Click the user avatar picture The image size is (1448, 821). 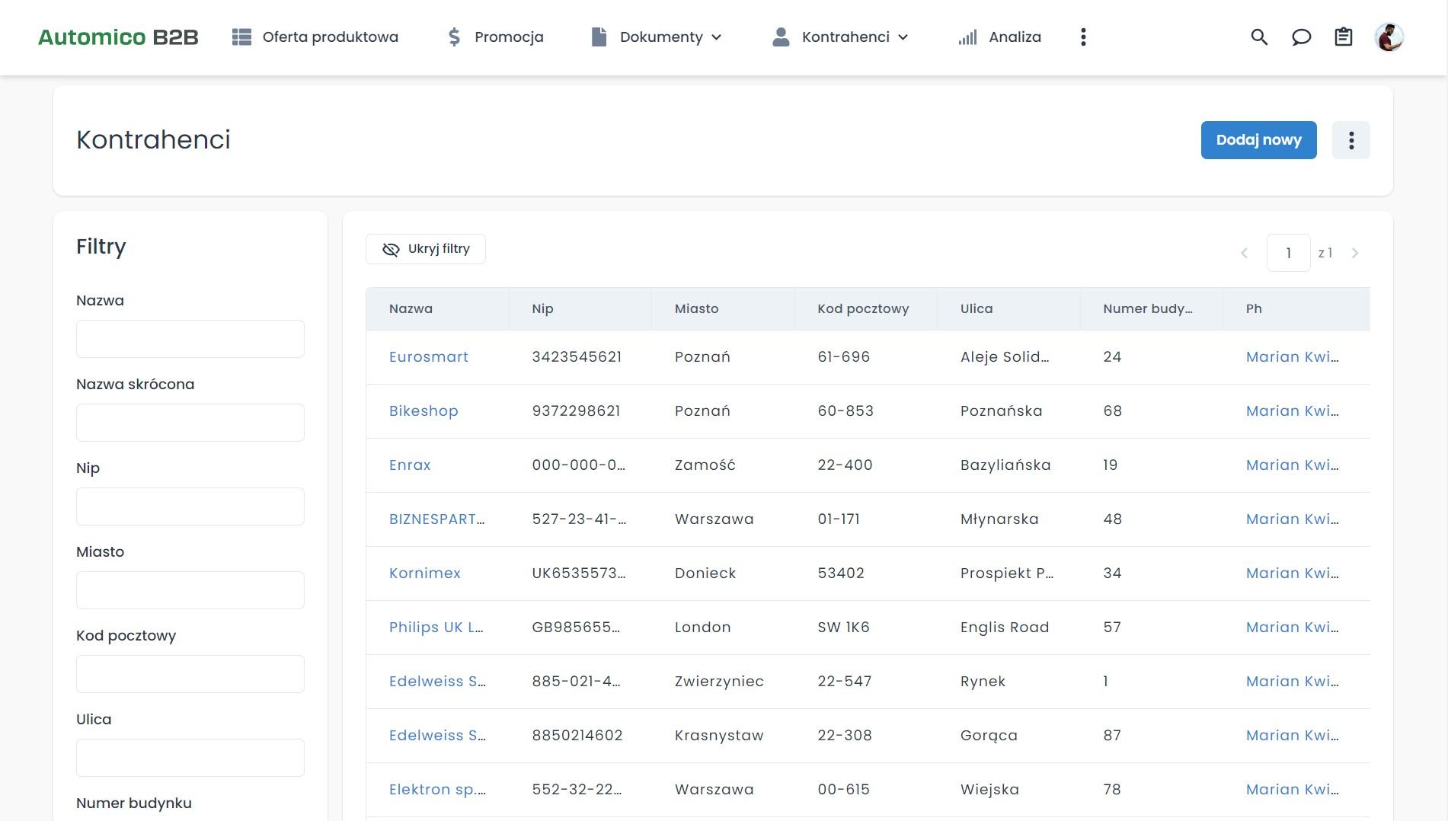[x=1389, y=37]
